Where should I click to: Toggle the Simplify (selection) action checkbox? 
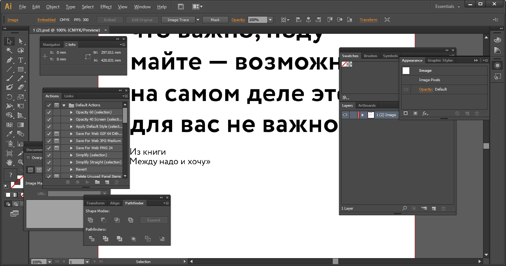(x=48, y=155)
